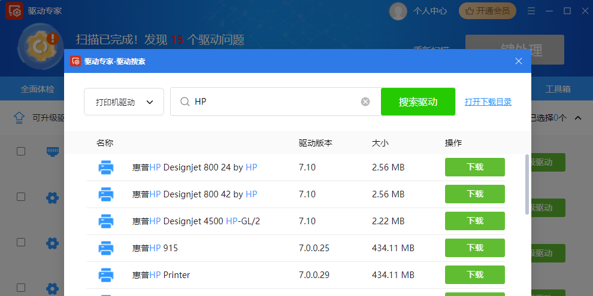Click printer icon for 惠普HP Printer

pyautogui.click(x=106, y=275)
